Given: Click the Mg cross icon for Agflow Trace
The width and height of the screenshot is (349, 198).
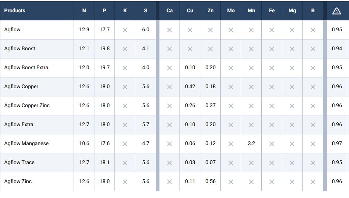Looking at the screenshot, I should [292, 163].
